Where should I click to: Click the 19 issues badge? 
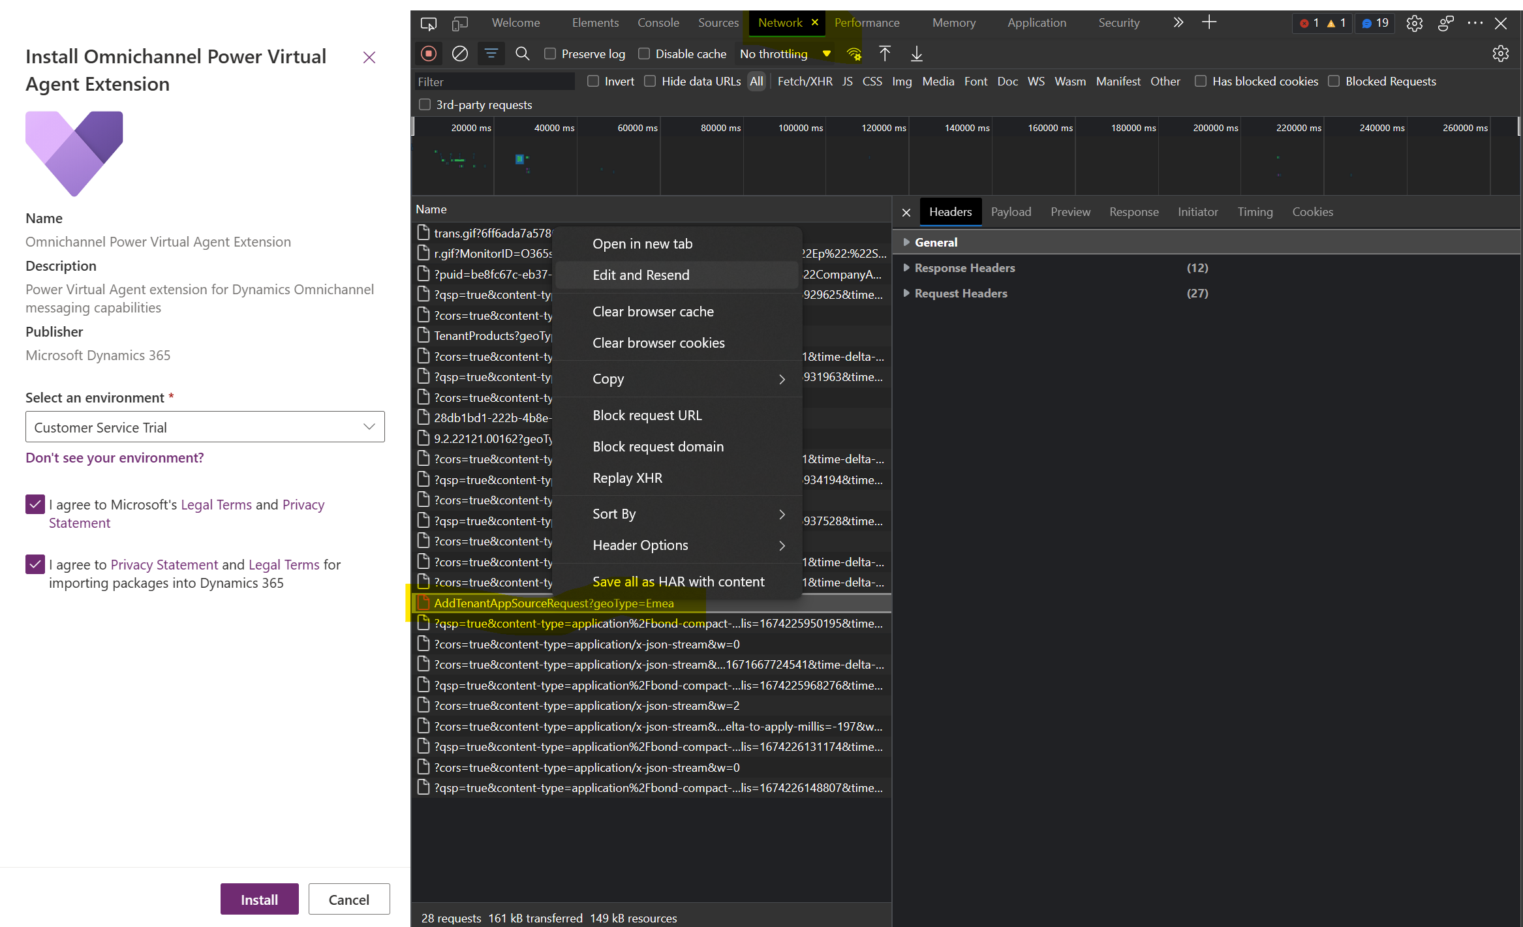pyautogui.click(x=1374, y=23)
